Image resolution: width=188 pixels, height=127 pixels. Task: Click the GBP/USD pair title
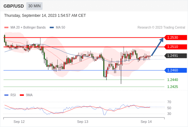[14, 6]
